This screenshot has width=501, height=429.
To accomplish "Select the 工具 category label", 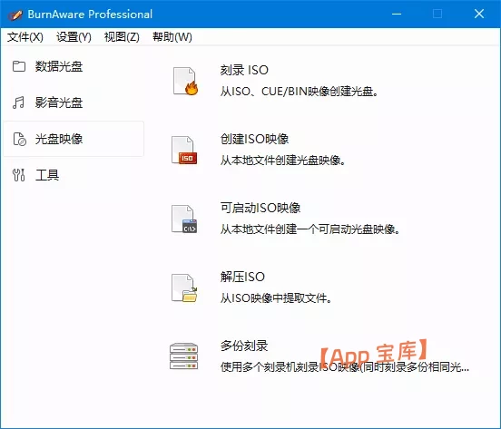I will tap(47, 175).
